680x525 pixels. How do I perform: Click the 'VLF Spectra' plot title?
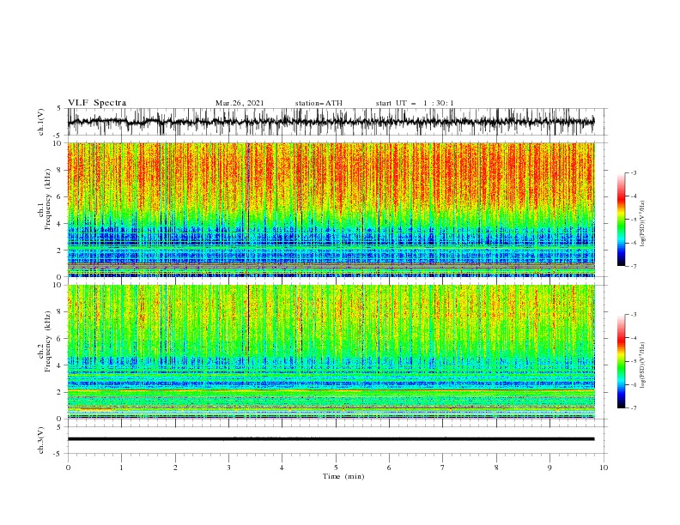(x=97, y=103)
